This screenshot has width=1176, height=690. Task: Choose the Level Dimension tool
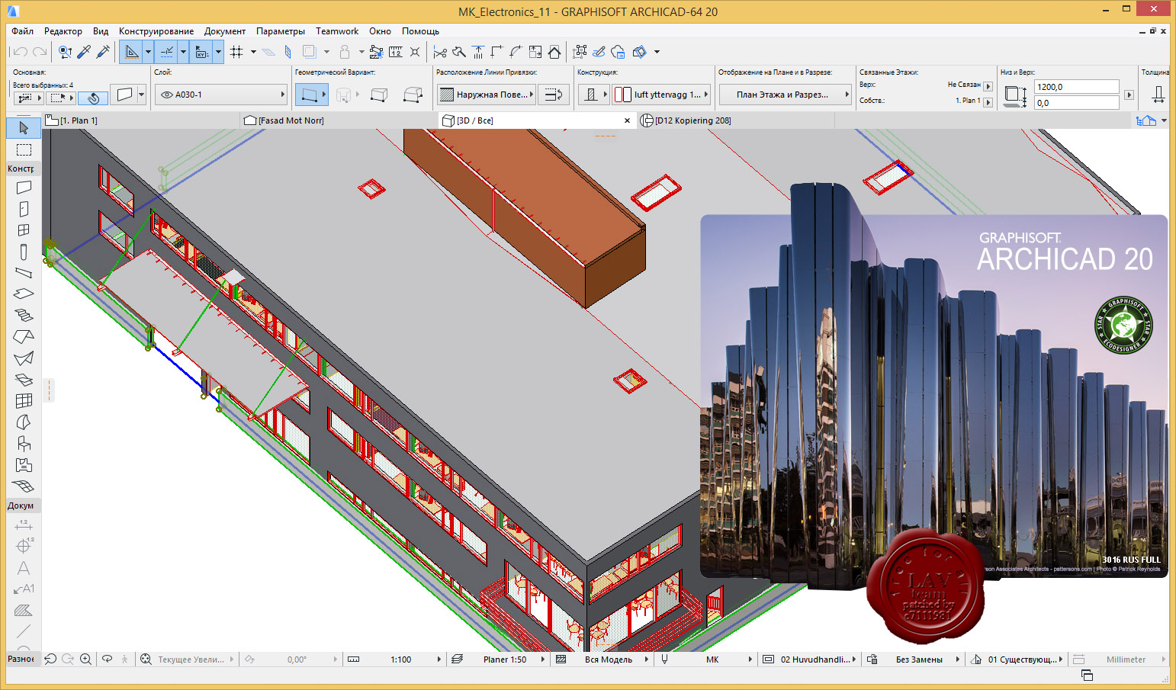(24, 546)
